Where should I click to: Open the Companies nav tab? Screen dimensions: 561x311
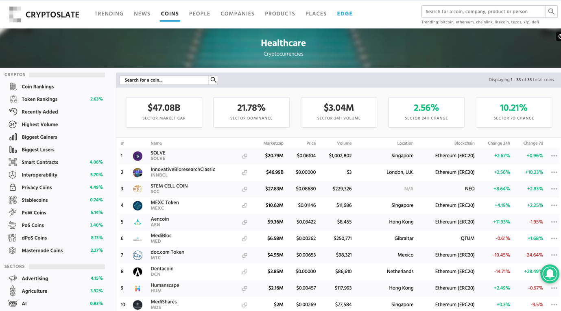[x=238, y=14]
